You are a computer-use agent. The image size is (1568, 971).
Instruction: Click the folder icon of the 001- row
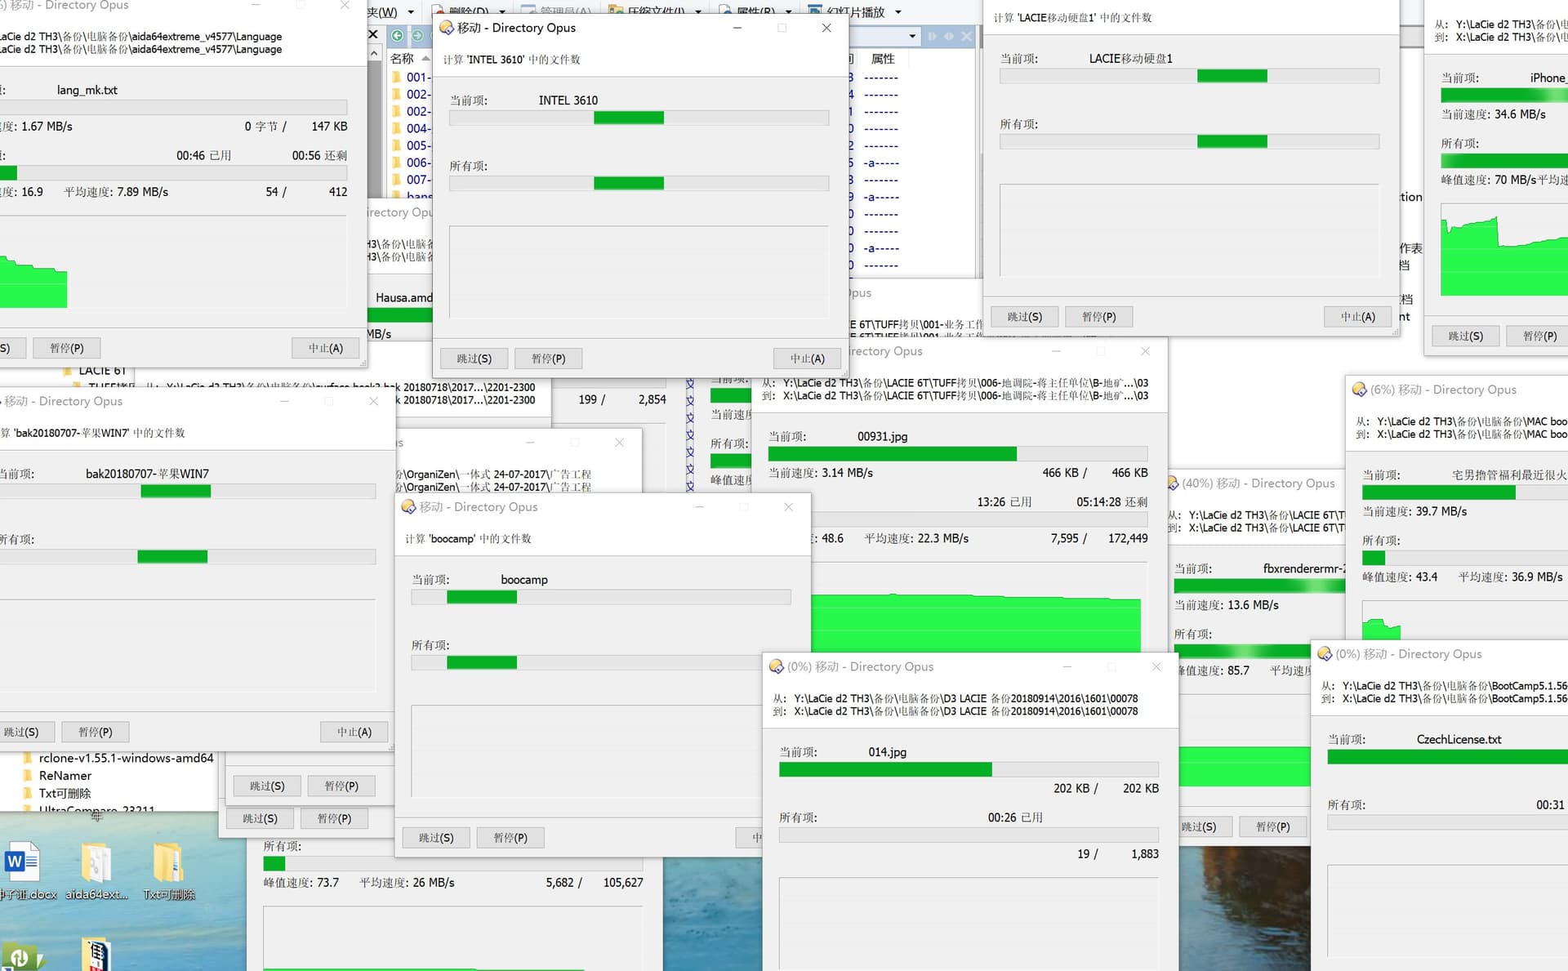pos(397,77)
